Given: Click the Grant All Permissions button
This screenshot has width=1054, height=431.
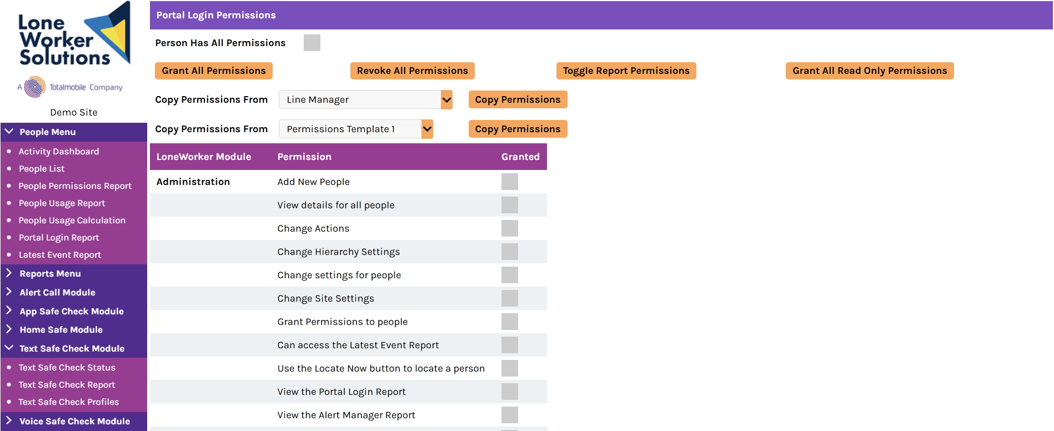Looking at the screenshot, I should click(x=214, y=71).
